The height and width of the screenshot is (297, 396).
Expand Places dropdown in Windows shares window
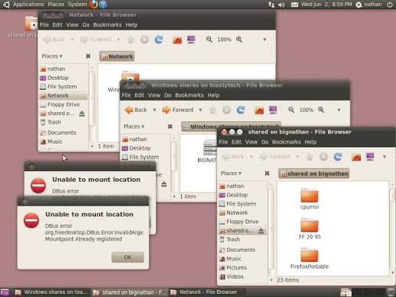tap(134, 127)
